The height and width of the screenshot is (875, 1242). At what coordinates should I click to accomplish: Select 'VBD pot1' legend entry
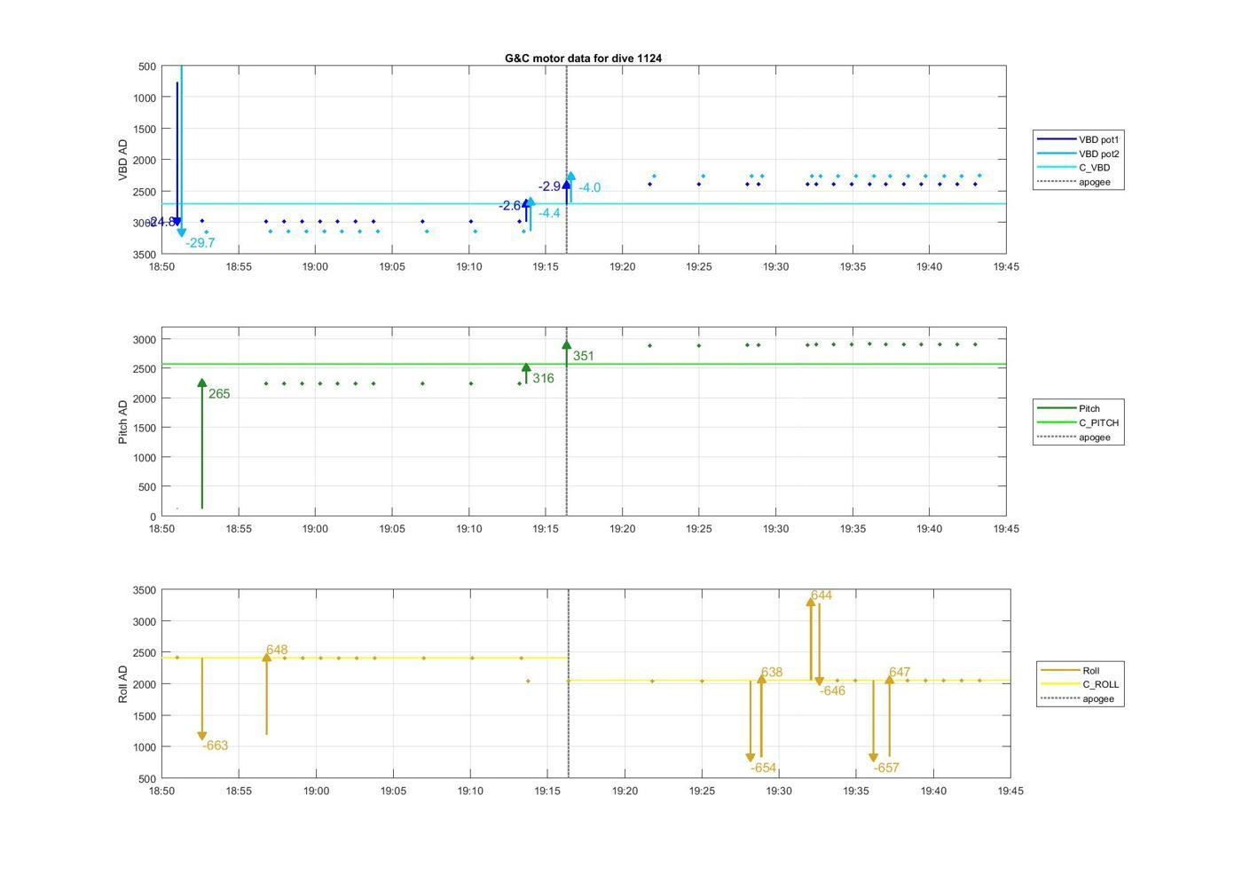[x=1079, y=139]
